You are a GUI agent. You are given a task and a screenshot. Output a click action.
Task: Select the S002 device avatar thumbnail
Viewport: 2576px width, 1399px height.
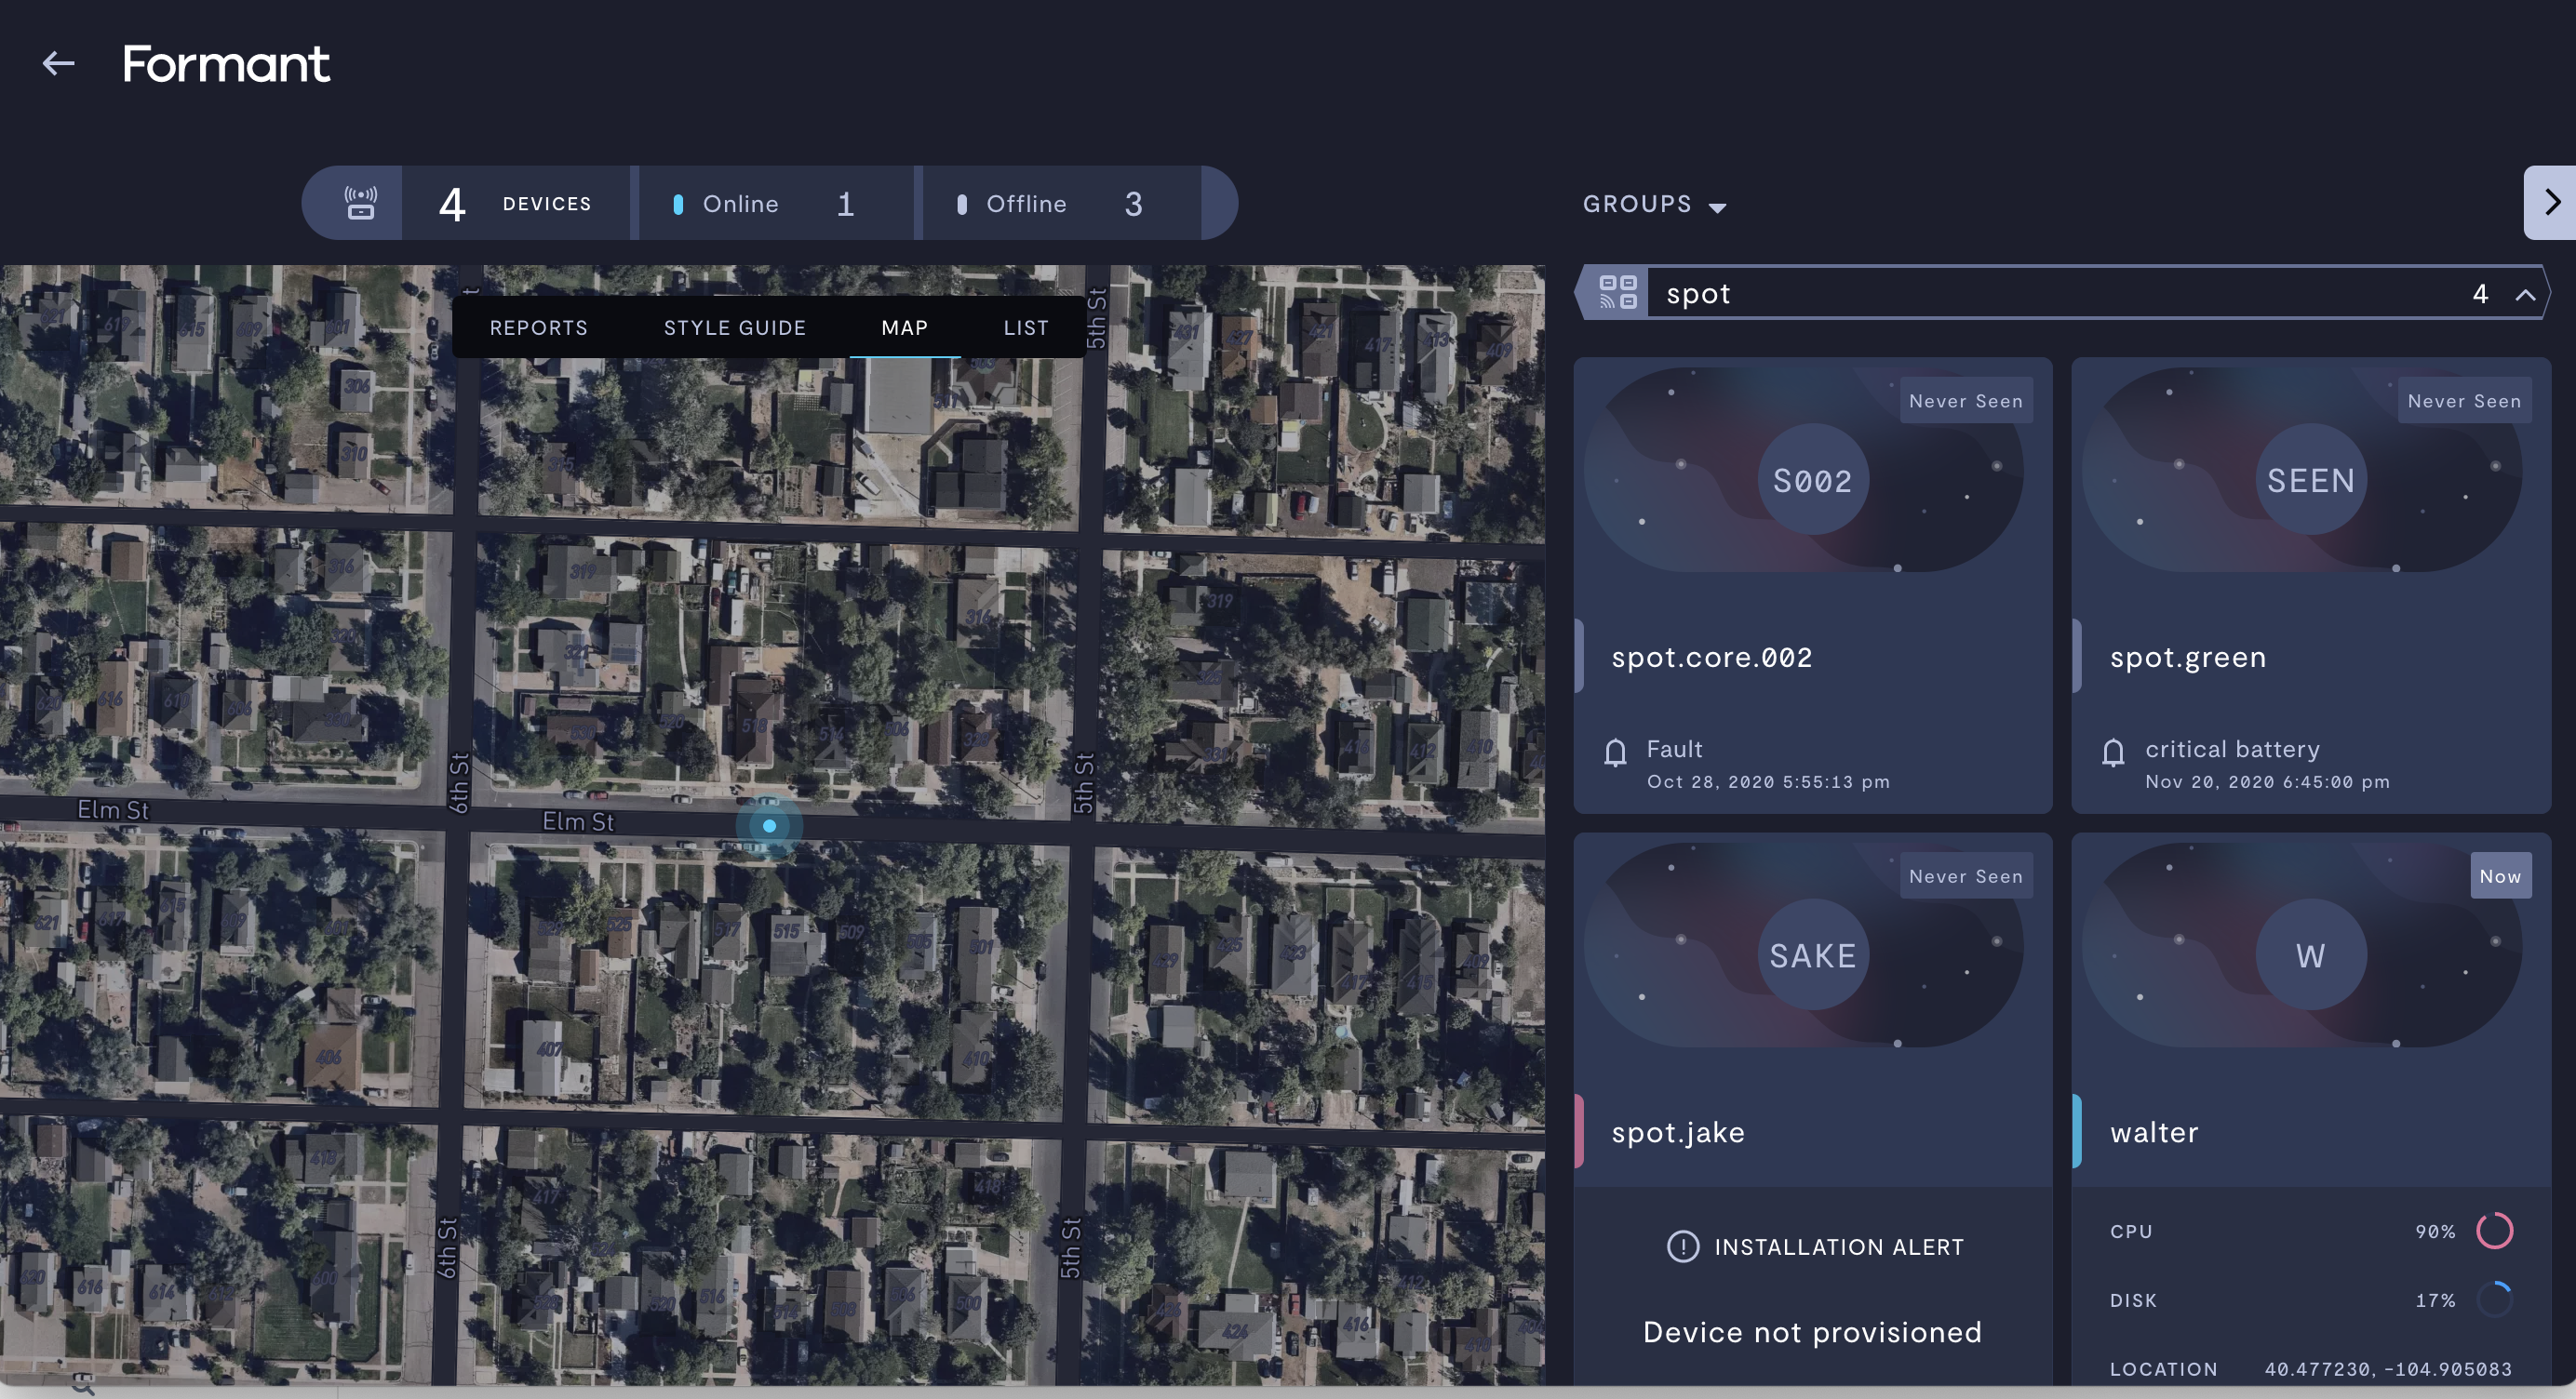click(x=1812, y=481)
